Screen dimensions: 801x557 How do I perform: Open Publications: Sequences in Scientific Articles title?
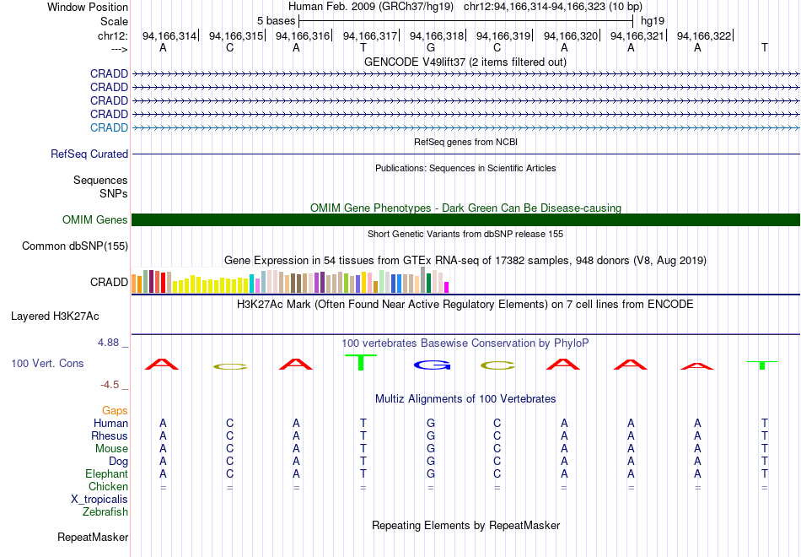click(465, 168)
